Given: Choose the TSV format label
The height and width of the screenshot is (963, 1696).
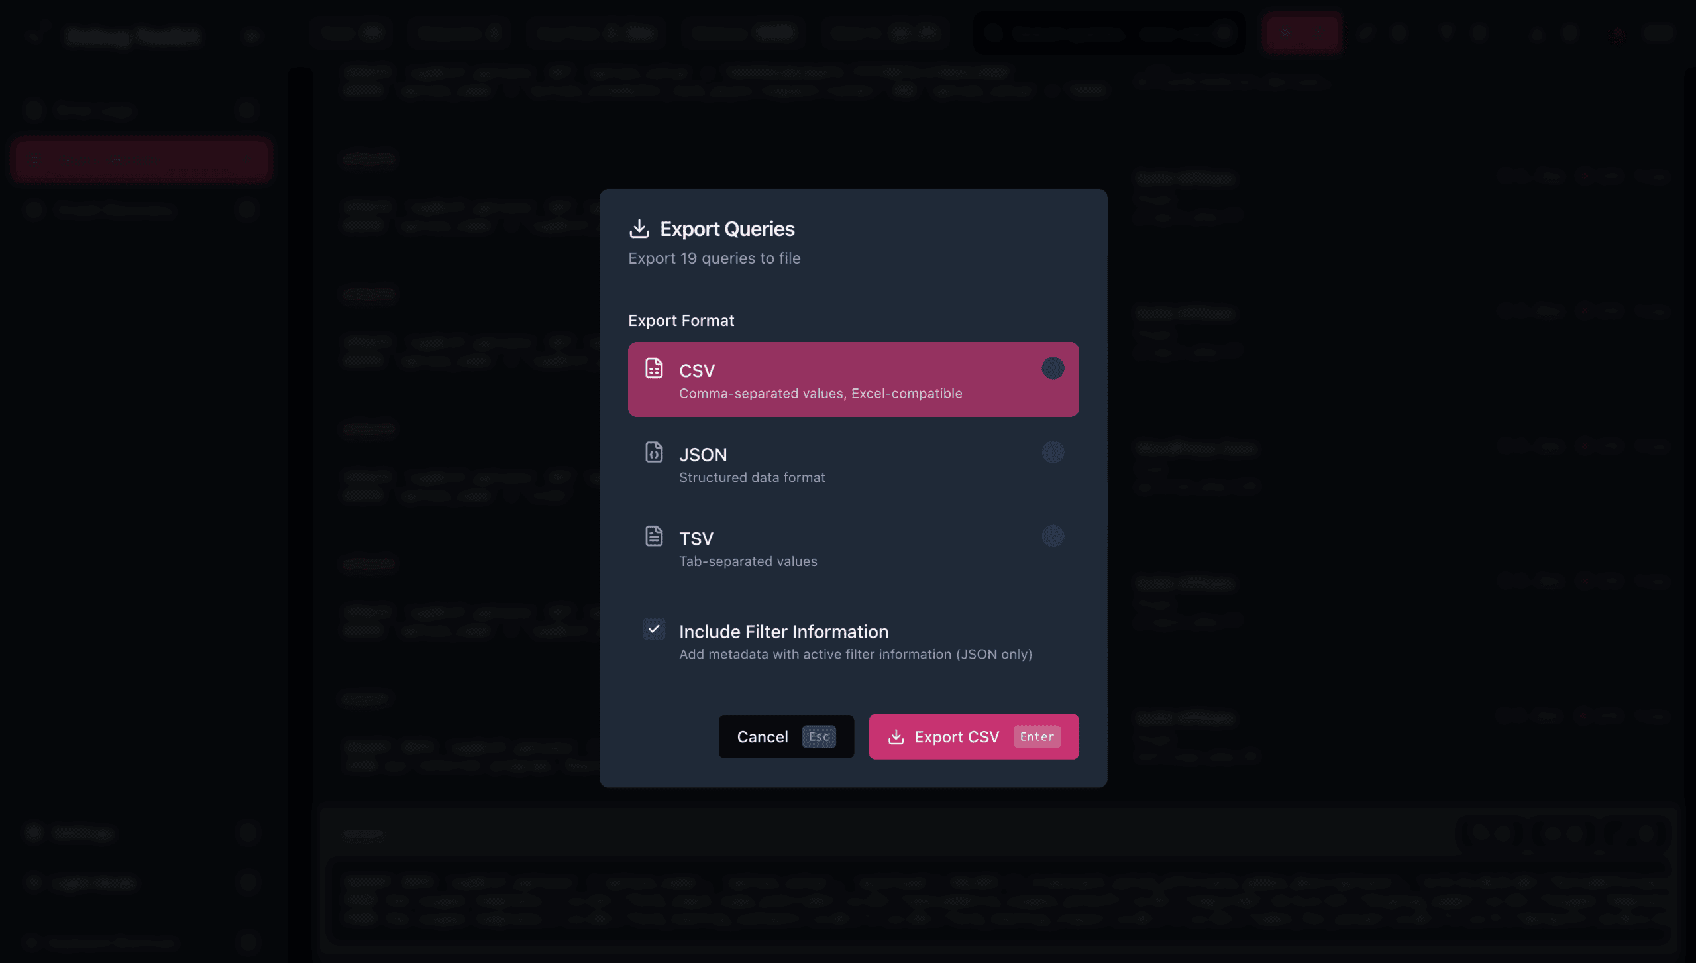Looking at the screenshot, I should coord(696,539).
